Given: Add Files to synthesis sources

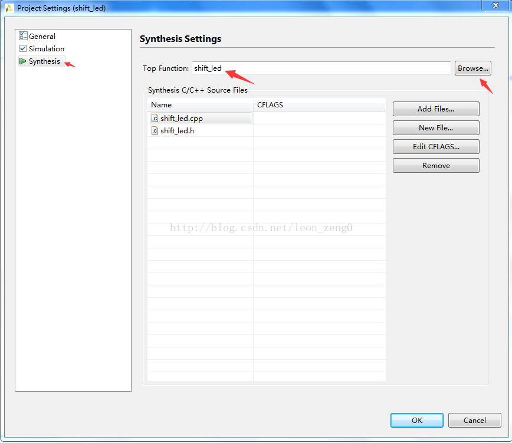Looking at the screenshot, I should tap(436, 109).
